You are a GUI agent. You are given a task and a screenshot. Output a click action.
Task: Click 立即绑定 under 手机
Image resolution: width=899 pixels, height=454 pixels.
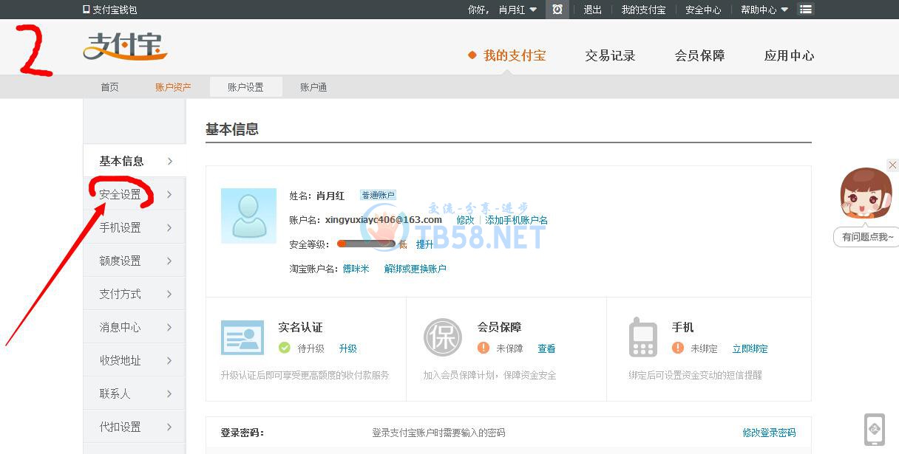(x=750, y=348)
